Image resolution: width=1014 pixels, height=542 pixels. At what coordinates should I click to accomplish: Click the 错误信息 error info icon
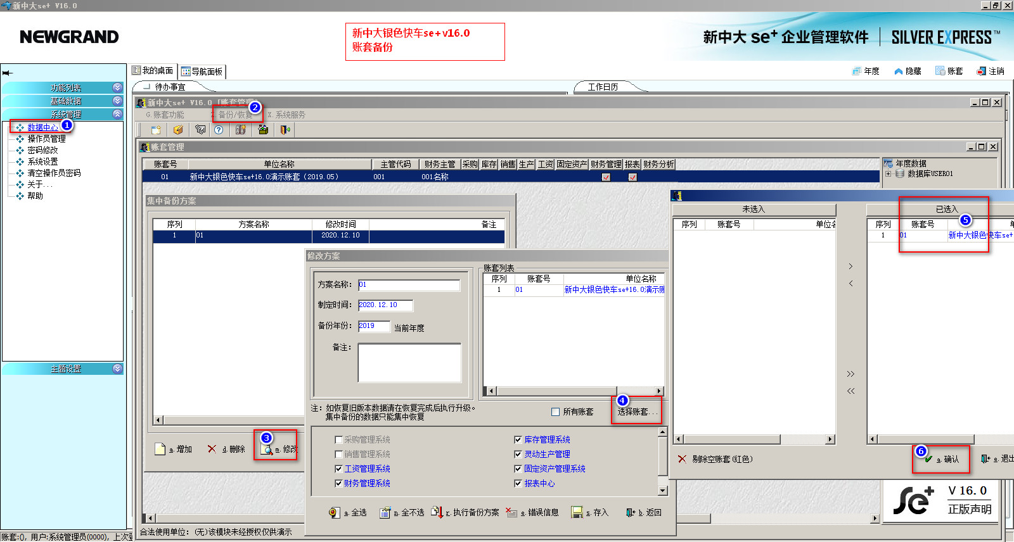tap(511, 512)
